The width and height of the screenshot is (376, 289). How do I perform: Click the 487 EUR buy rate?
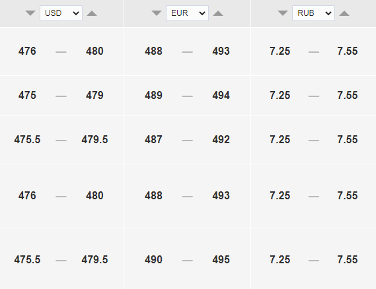153,140
